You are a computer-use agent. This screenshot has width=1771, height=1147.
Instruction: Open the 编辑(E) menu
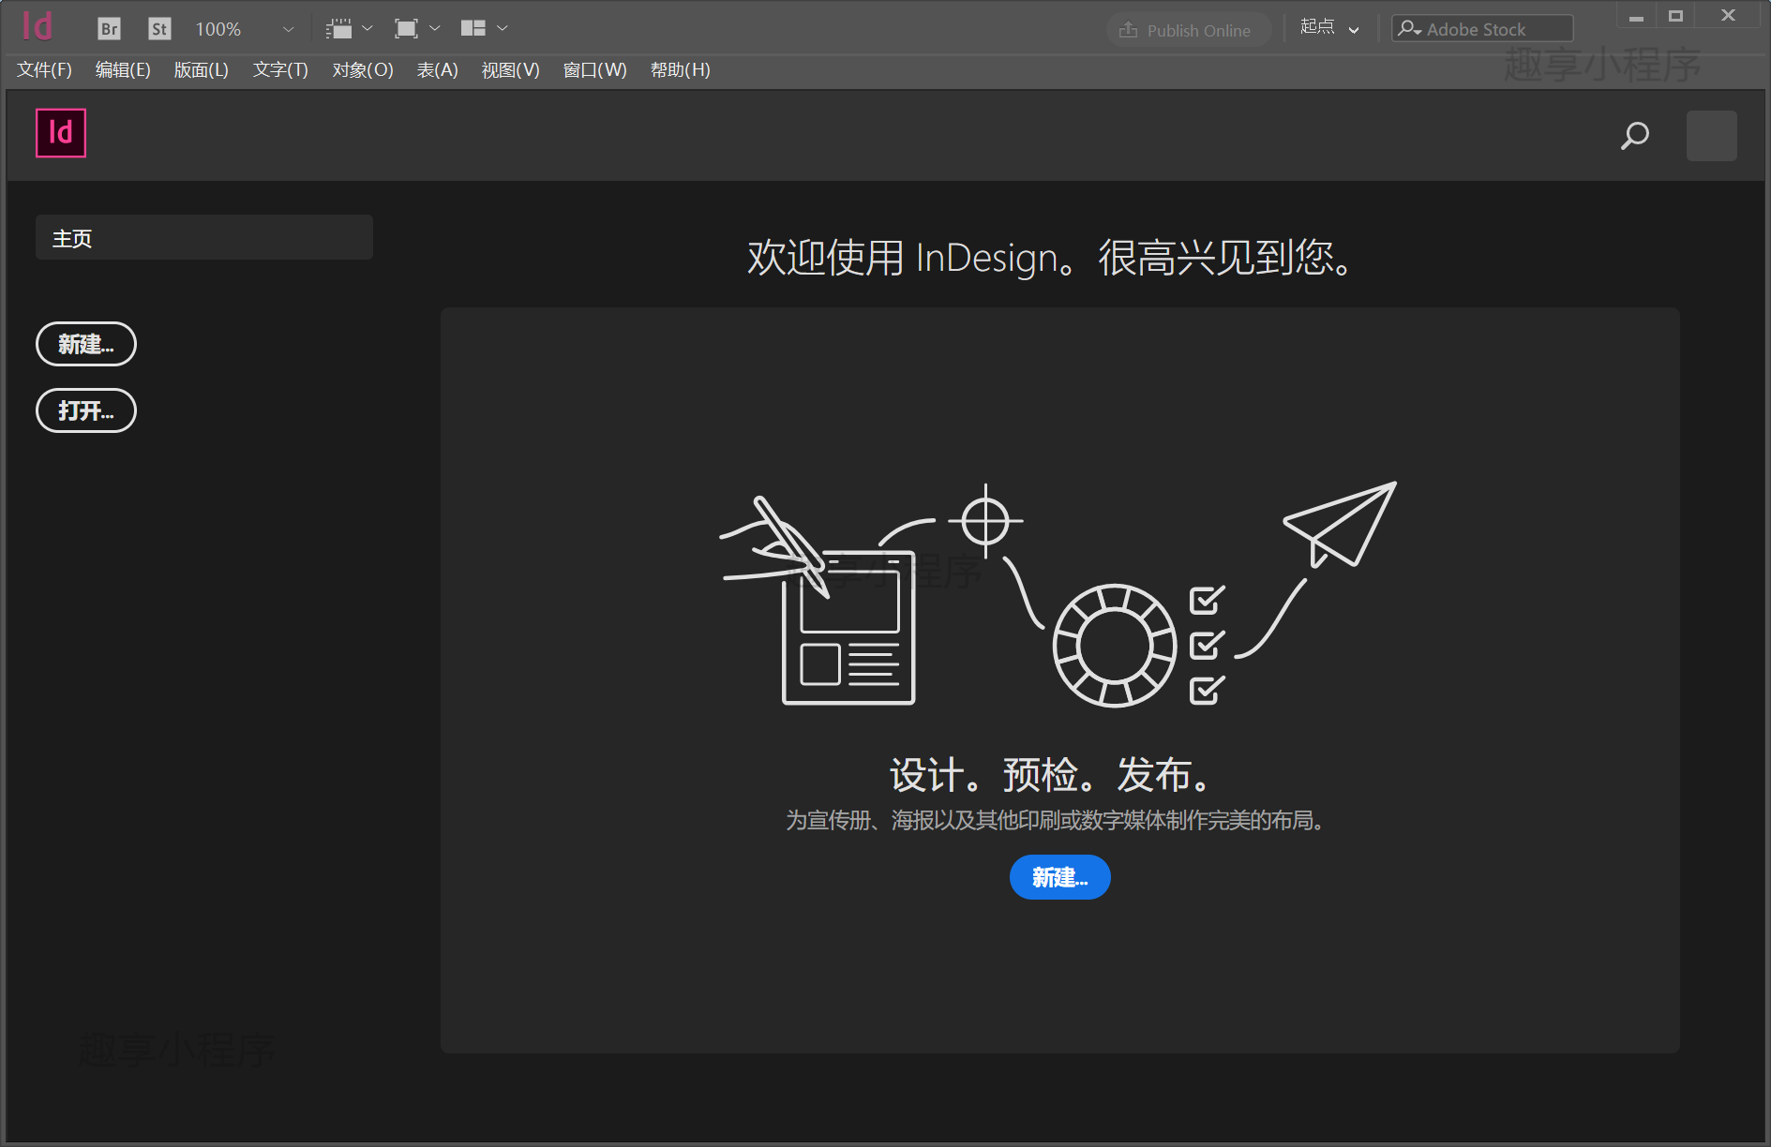pyautogui.click(x=123, y=70)
